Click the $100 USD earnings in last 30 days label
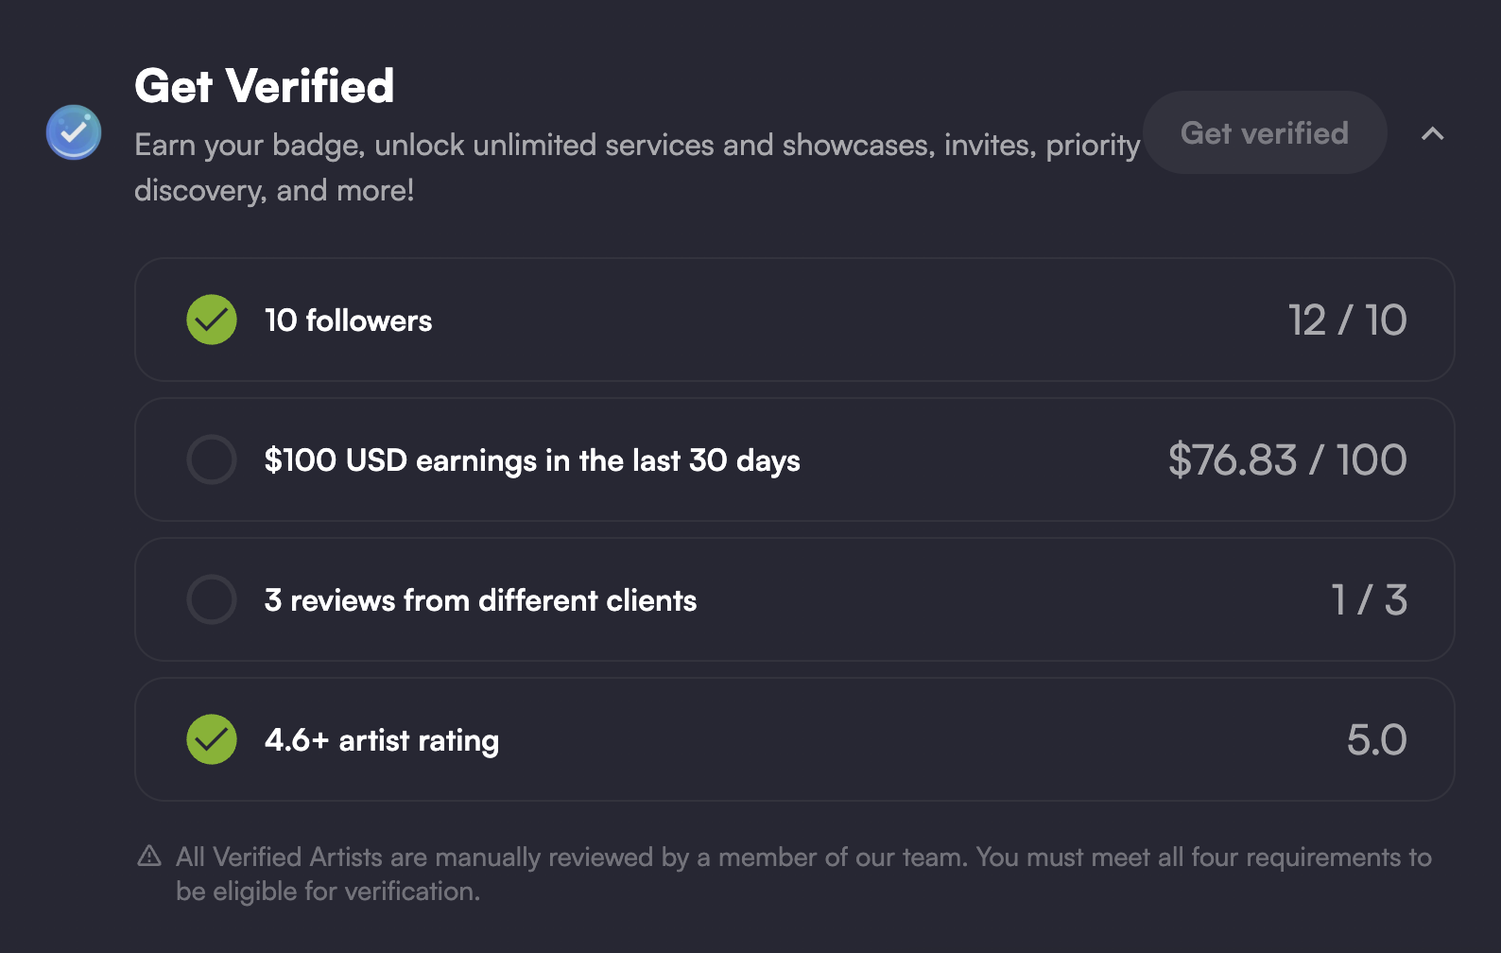This screenshot has height=953, width=1501. click(532, 460)
